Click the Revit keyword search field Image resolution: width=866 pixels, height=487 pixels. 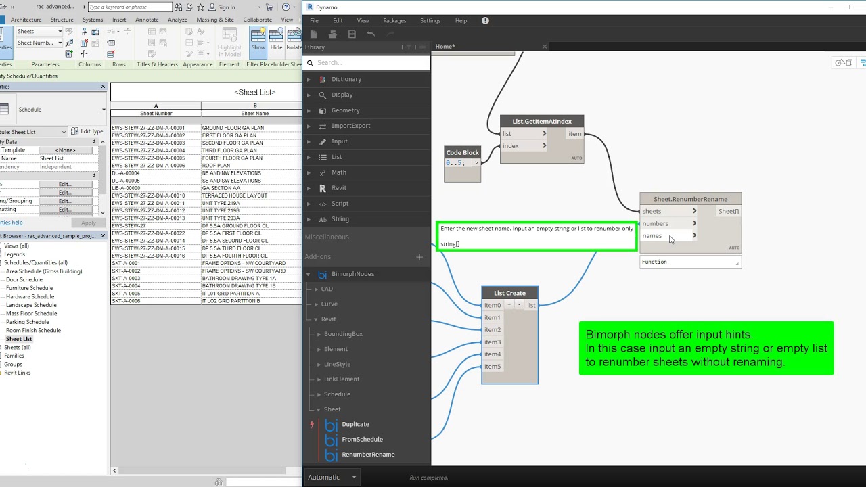(x=129, y=7)
